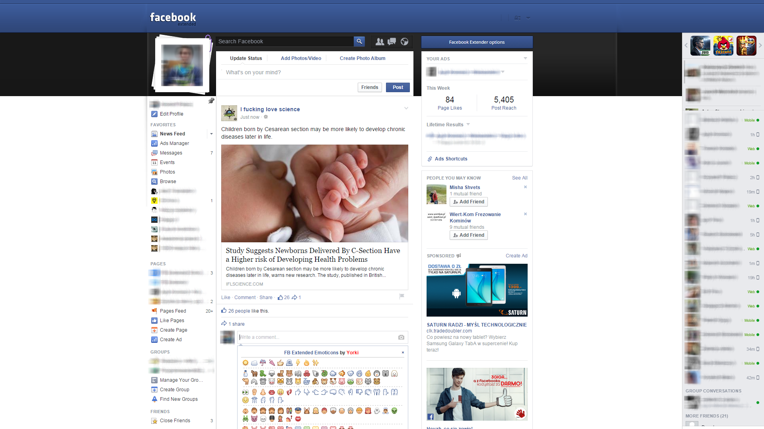Open the notifications globe icon

404,41
